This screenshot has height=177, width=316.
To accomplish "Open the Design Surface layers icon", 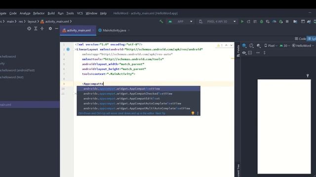I will point(244,46).
